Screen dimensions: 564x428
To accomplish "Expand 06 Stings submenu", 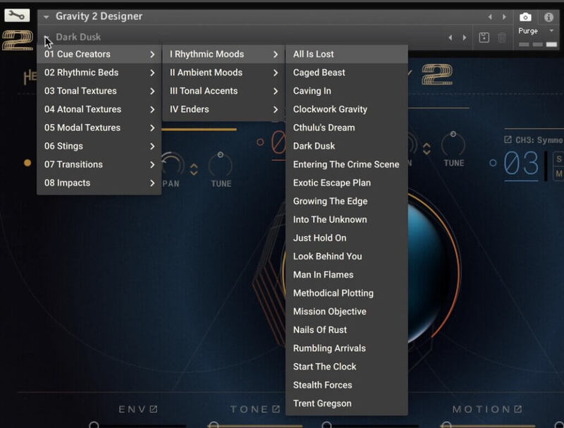I will point(99,146).
